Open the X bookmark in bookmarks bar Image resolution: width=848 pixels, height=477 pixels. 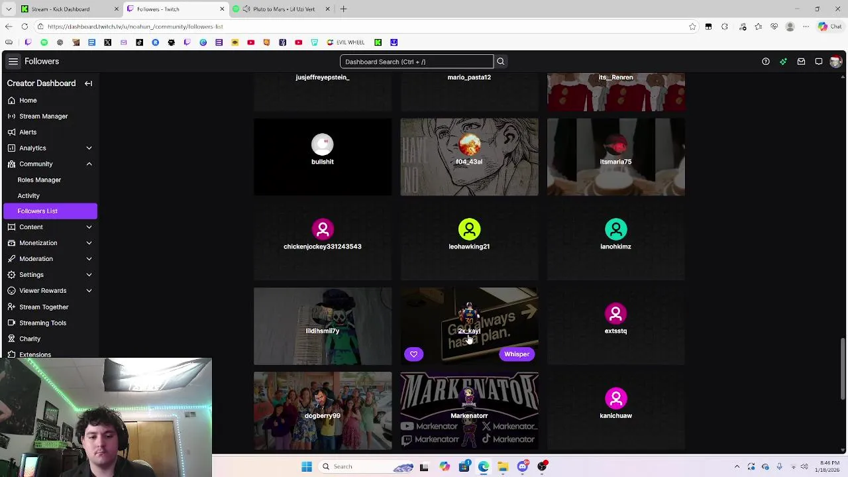107,42
